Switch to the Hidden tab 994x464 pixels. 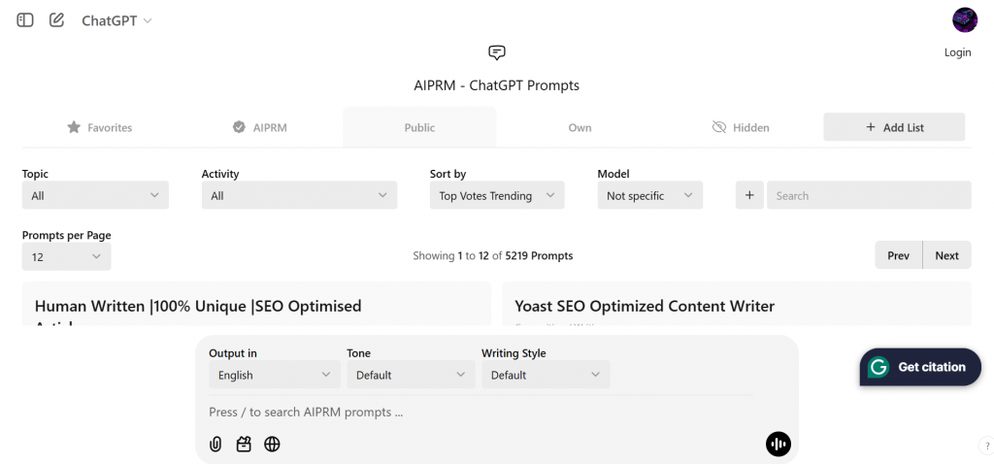[x=741, y=127]
